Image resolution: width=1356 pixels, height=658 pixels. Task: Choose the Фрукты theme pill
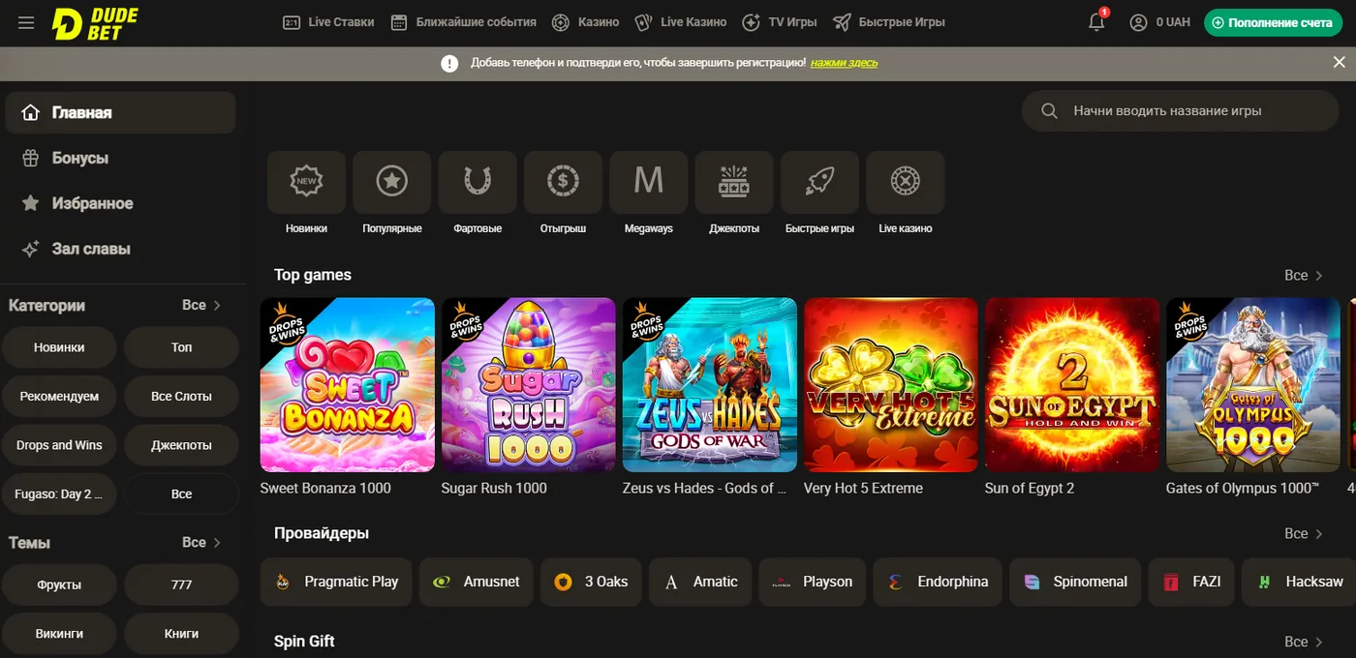pyautogui.click(x=59, y=584)
